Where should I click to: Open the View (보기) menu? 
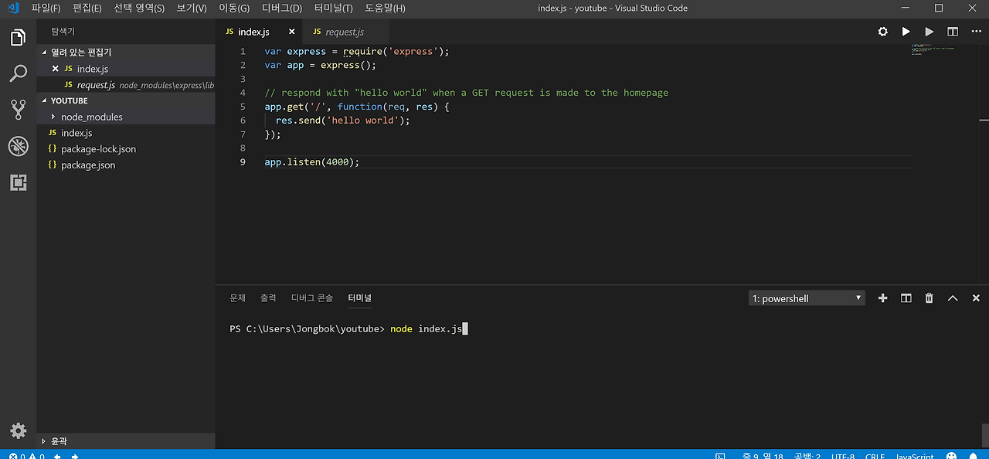click(192, 8)
